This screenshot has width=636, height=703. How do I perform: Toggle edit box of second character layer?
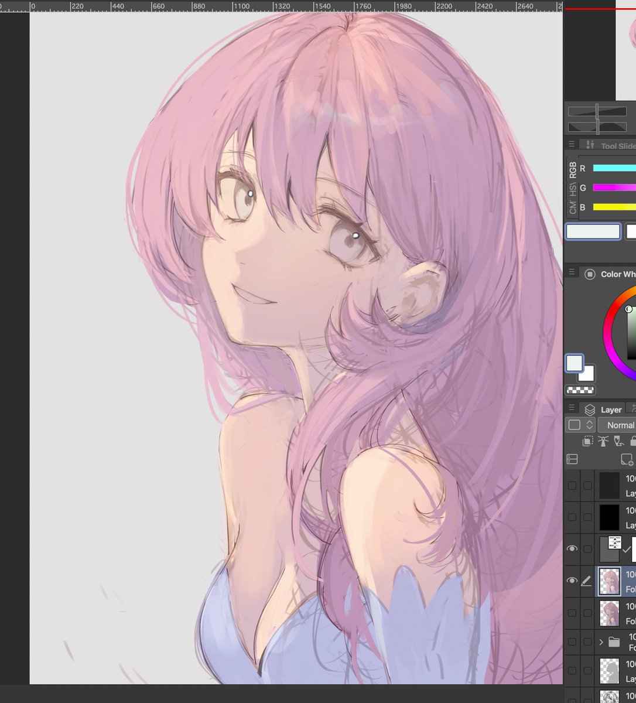tap(587, 613)
